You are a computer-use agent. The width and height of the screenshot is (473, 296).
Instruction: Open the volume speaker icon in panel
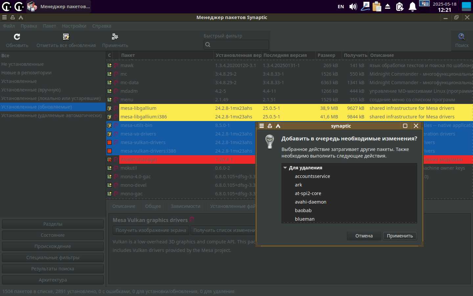click(353, 7)
